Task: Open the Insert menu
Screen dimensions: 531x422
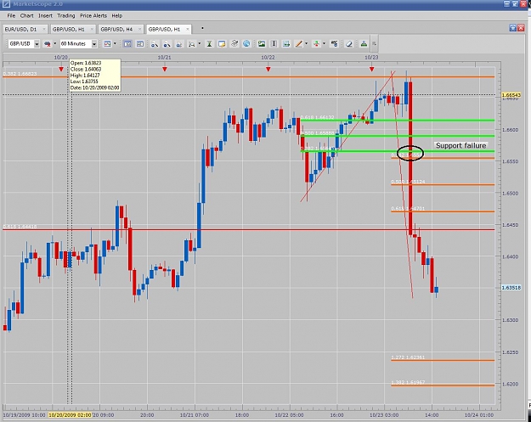Action: 45,15
